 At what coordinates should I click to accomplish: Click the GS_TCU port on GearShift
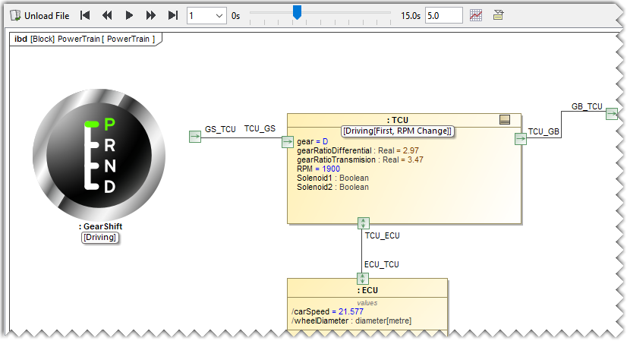195,136
